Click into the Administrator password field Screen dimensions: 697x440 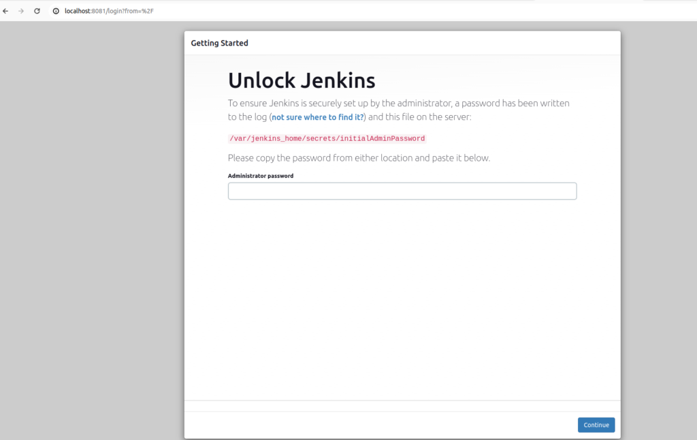pyautogui.click(x=402, y=191)
